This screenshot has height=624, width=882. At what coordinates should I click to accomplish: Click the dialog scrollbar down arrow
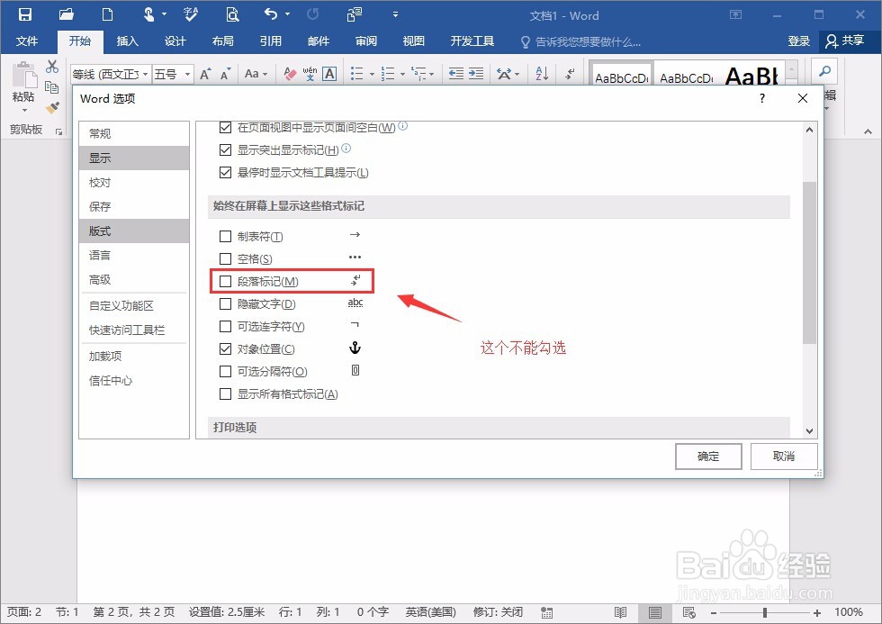pyautogui.click(x=809, y=430)
